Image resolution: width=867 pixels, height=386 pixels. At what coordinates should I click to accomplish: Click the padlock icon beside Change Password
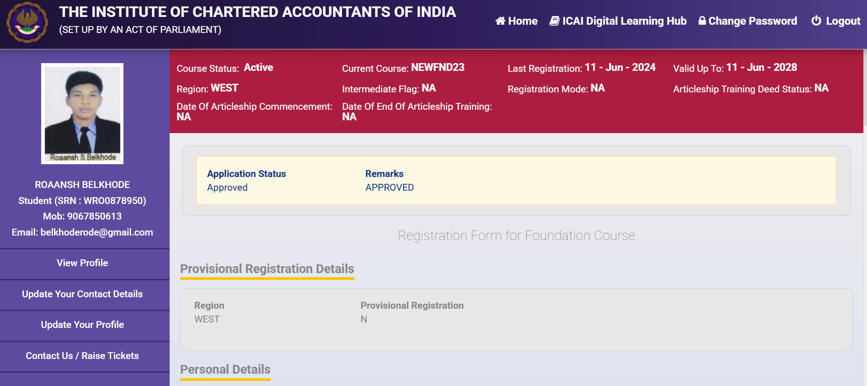pyautogui.click(x=702, y=21)
